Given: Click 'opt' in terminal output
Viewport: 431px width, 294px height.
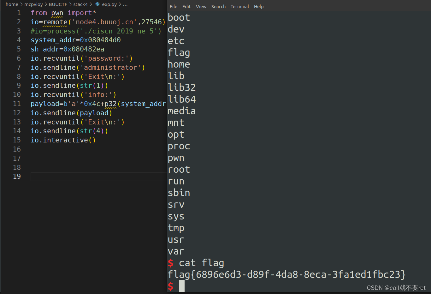Looking at the screenshot, I should (x=176, y=135).
